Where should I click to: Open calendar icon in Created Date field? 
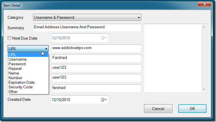(104, 100)
